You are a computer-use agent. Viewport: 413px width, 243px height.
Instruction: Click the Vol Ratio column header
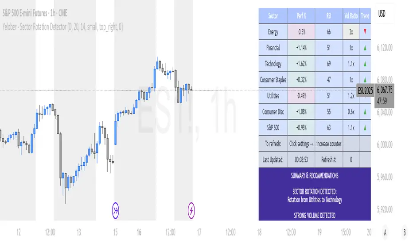pos(351,16)
